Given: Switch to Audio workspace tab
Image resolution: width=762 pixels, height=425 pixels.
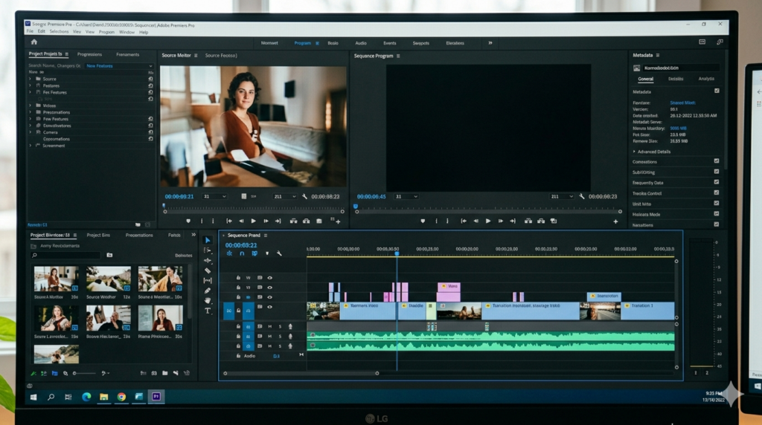Looking at the screenshot, I should [x=361, y=43].
